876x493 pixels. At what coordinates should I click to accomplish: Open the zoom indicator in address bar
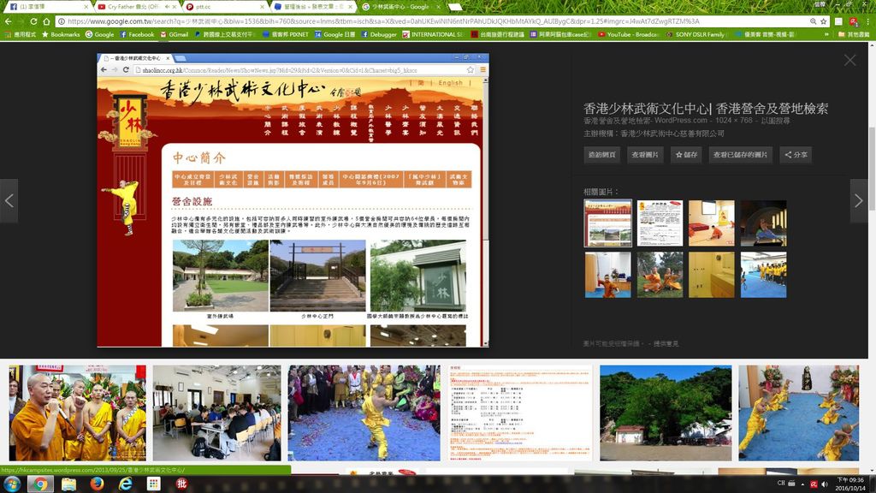[x=813, y=21]
